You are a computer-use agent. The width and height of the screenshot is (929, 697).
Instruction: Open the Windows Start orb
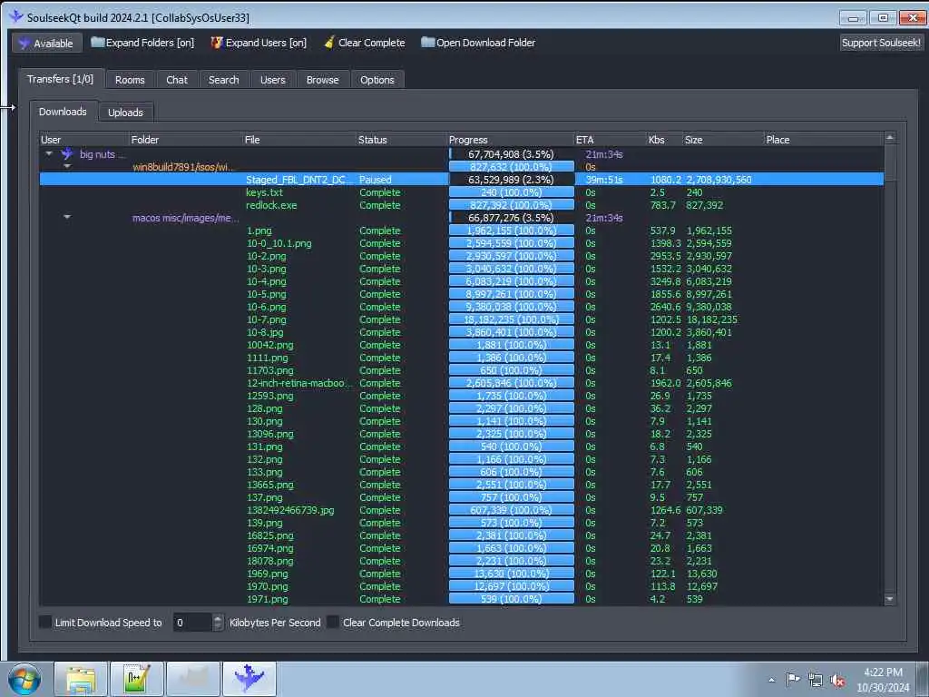click(x=24, y=679)
